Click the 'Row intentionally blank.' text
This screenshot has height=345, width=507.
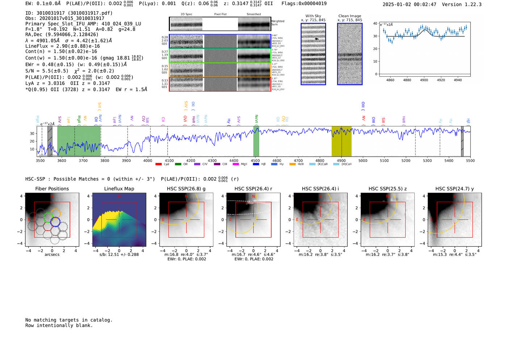(59, 325)
